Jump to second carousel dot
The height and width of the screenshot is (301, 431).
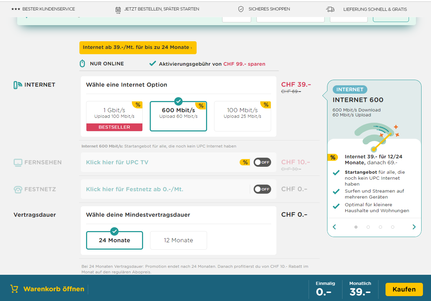[368, 227]
